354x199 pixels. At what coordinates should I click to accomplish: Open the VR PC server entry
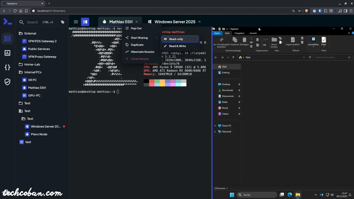pos(30,80)
